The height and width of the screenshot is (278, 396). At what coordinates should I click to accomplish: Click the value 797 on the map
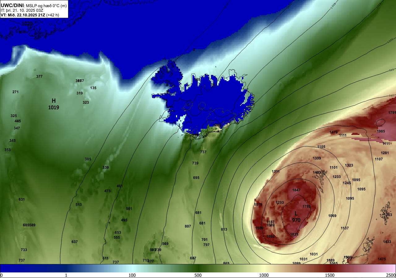(x=206, y=245)
